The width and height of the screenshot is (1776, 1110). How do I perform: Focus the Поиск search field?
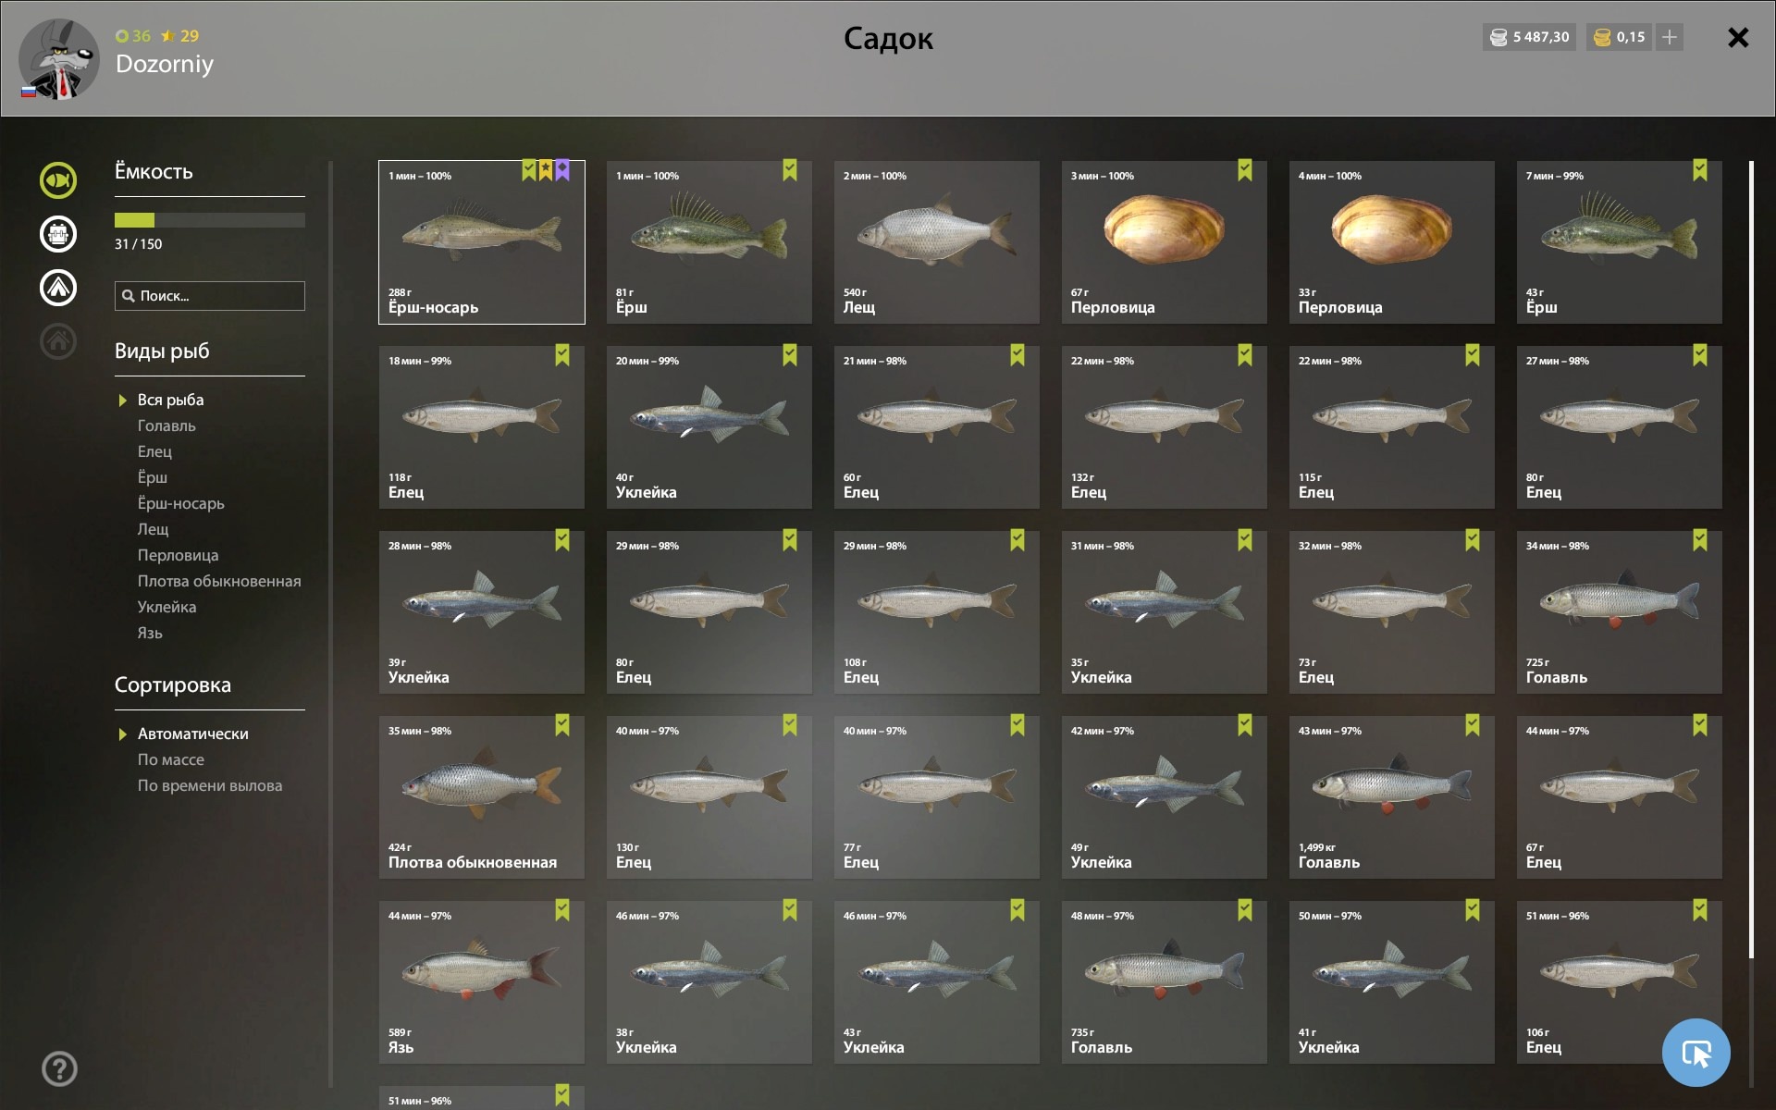[x=210, y=296]
